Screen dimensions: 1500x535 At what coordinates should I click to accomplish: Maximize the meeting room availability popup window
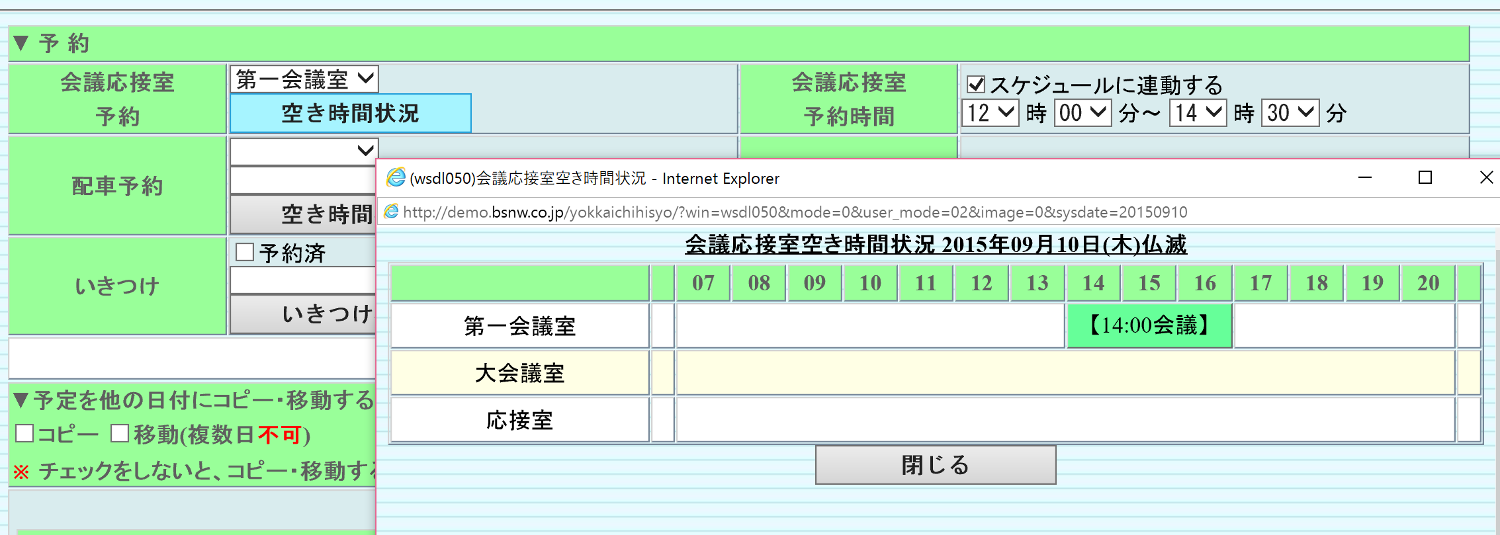click(x=1425, y=177)
